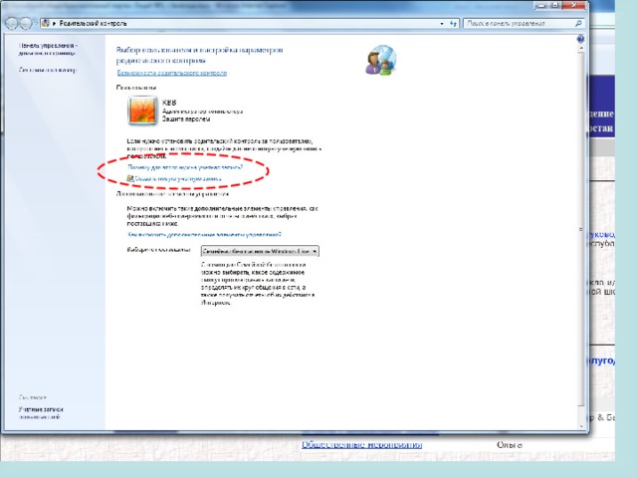Open the provider selection combo box
Viewport: 637px width, 478px height.
(x=260, y=252)
